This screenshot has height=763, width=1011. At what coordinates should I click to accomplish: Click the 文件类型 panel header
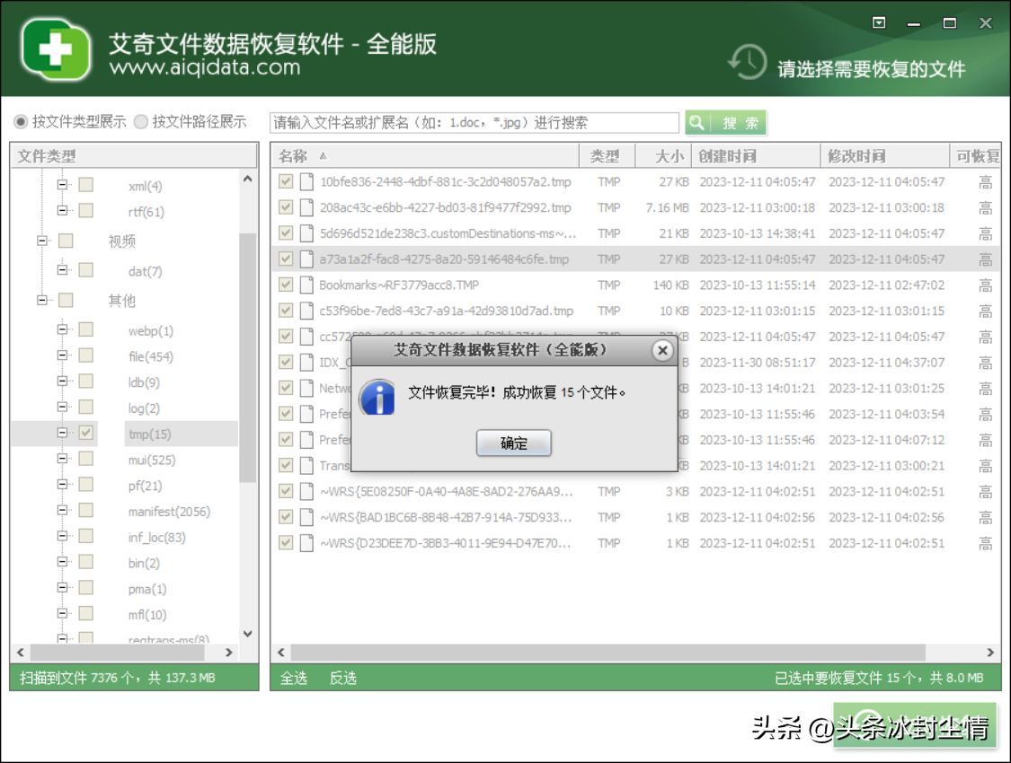click(134, 156)
